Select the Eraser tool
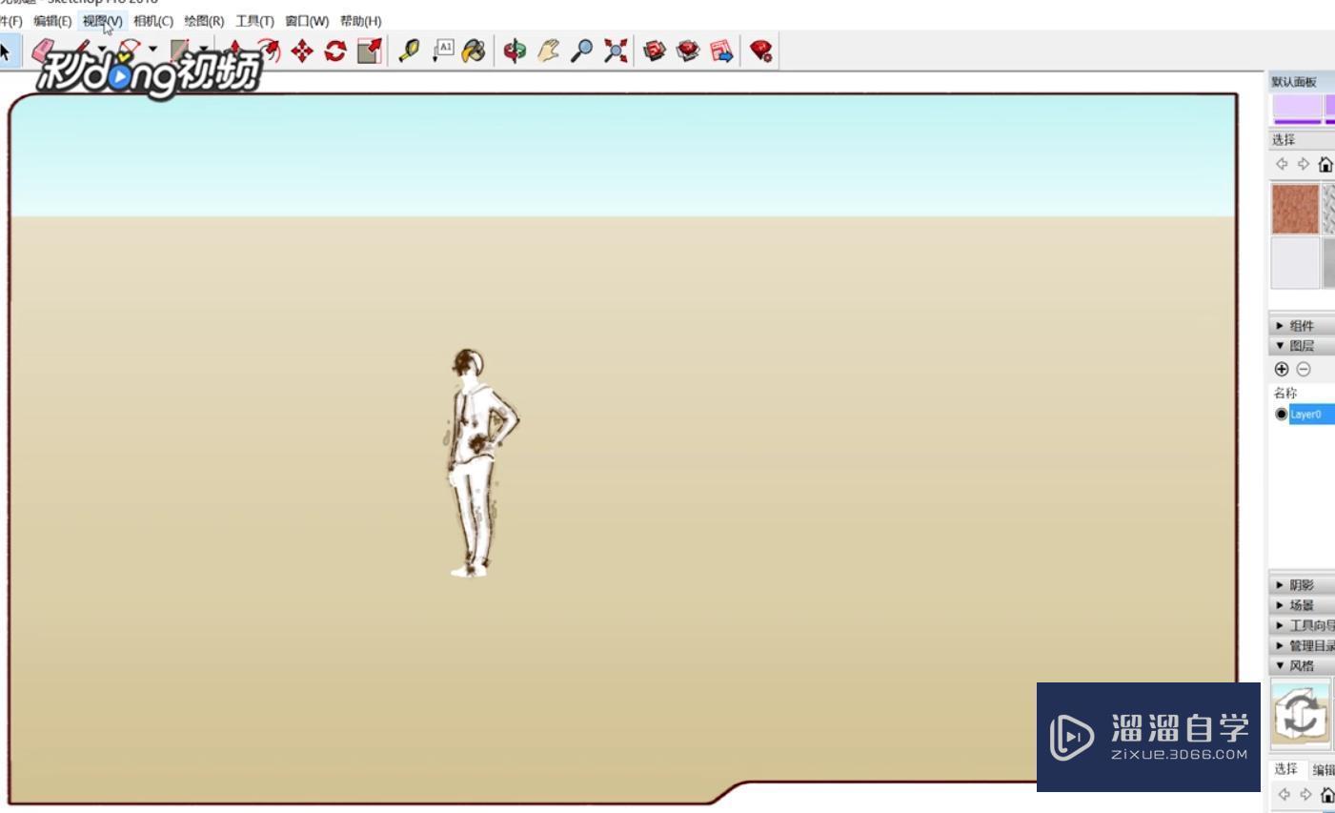1335x813 pixels. click(43, 51)
